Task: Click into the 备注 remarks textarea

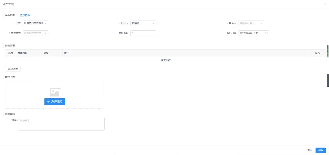Action: pos(62,124)
